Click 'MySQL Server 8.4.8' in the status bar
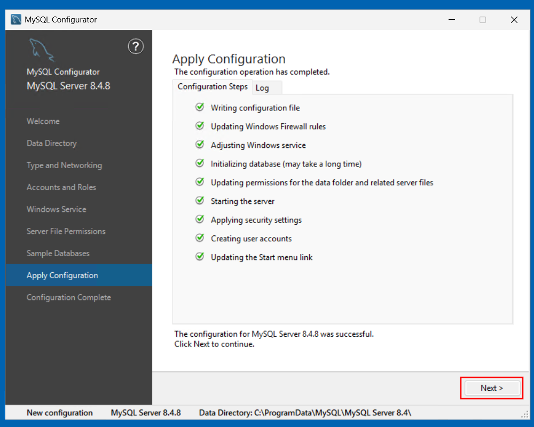Screen dimensions: 534x427 146,413
